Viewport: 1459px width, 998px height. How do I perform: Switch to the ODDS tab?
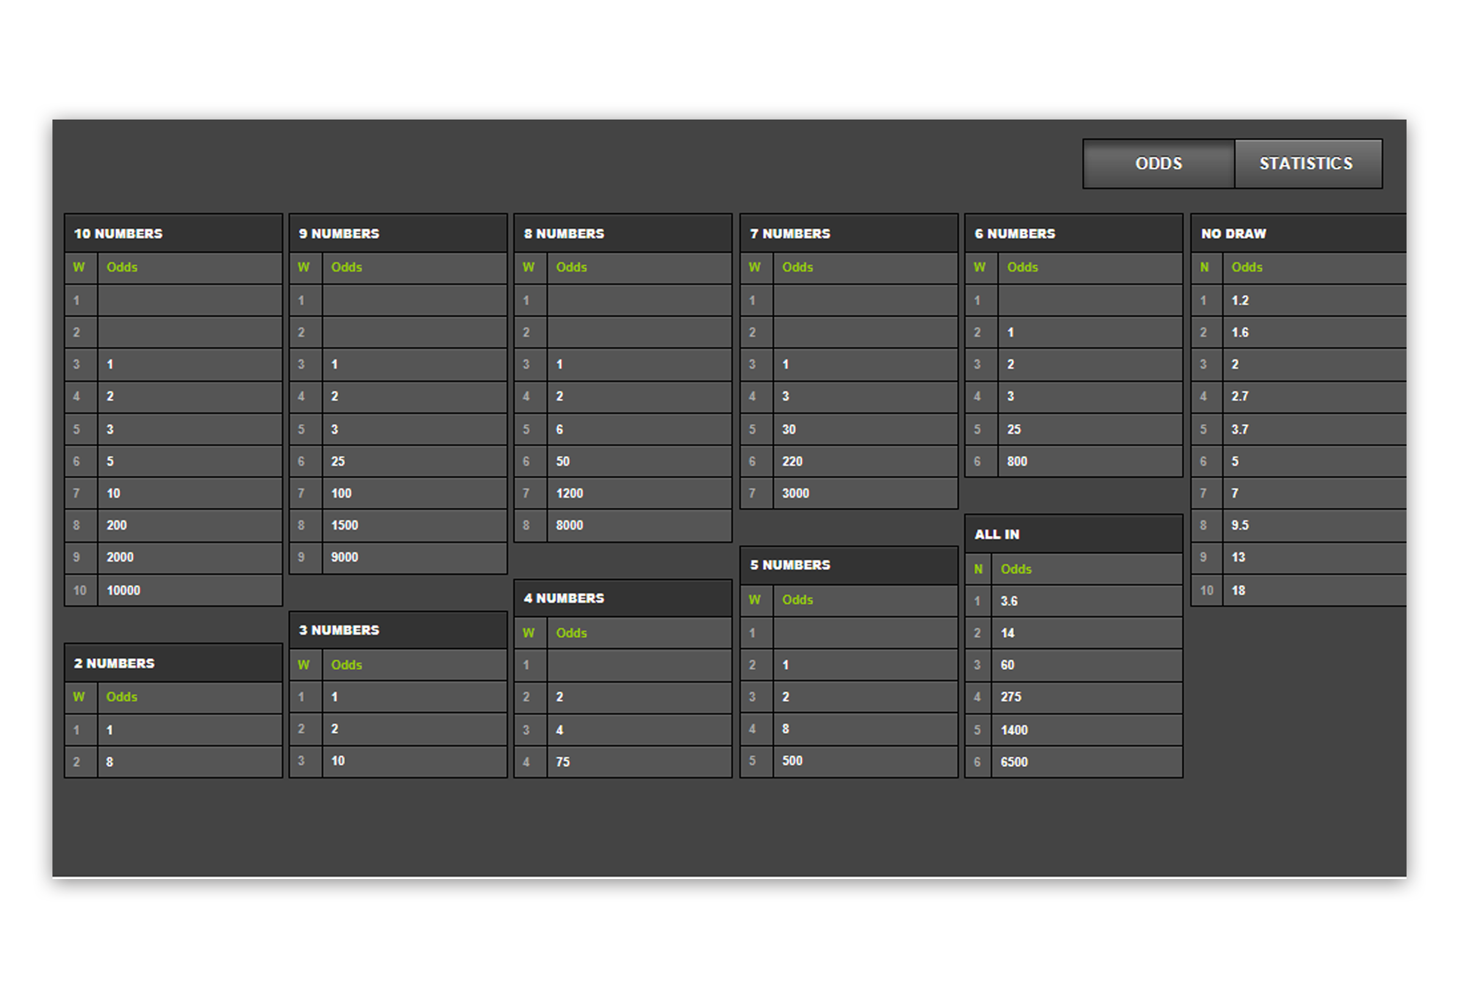(1158, 163)
